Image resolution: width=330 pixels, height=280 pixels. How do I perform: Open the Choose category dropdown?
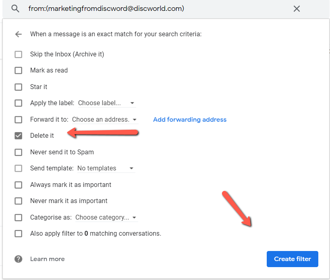[106, 218]
